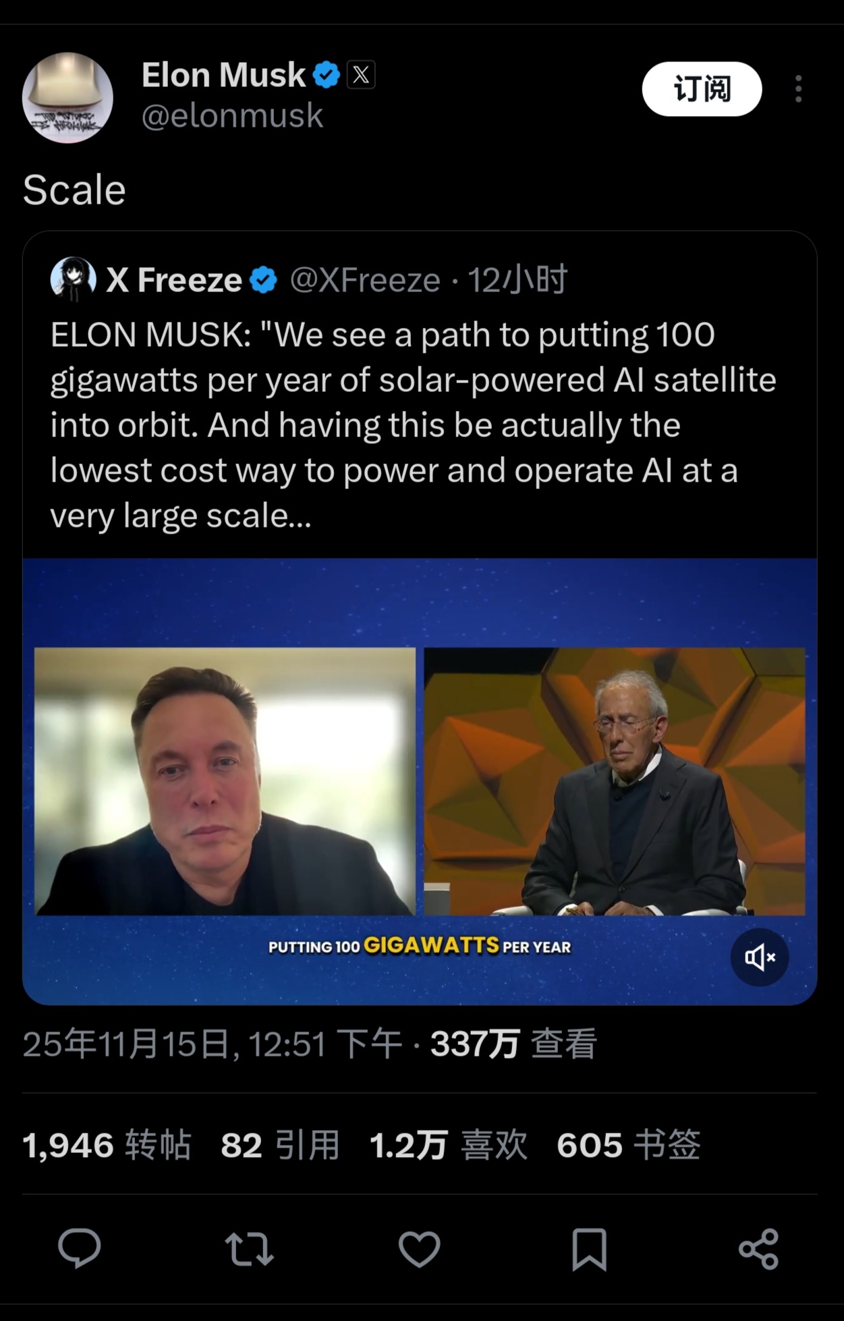This screenshot has height=1321, width=844.
Task: Repost this tweet via retweet icon
Action: click(249, 1249)
